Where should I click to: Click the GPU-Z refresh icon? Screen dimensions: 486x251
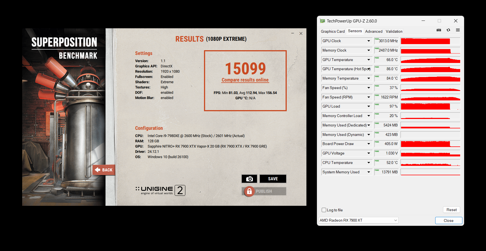tap(448, 30)
